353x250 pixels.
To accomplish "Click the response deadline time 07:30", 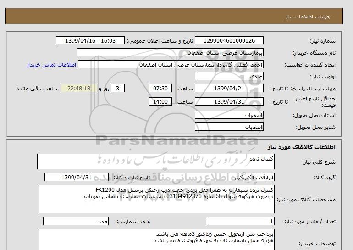I will 160,88.
